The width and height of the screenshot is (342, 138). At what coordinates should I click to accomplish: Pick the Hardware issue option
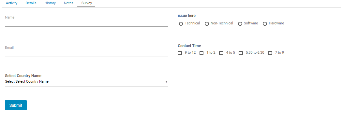tap(265, 24)
